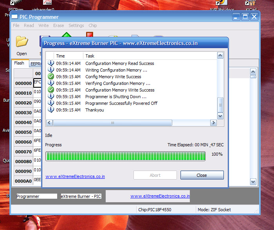Click the Close button in Progress dialog

(x=202, y=175)
